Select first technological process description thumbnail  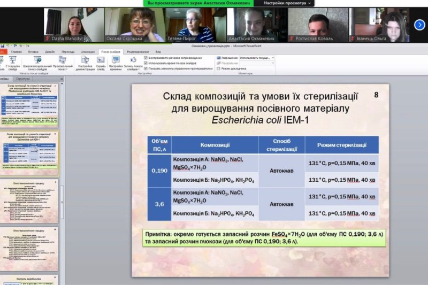coord(29,202)
